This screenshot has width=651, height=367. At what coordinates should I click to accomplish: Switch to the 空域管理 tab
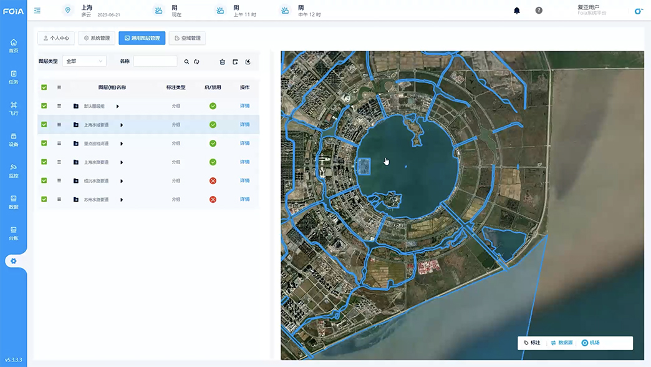pyautogui.click(x=188, y=37)
